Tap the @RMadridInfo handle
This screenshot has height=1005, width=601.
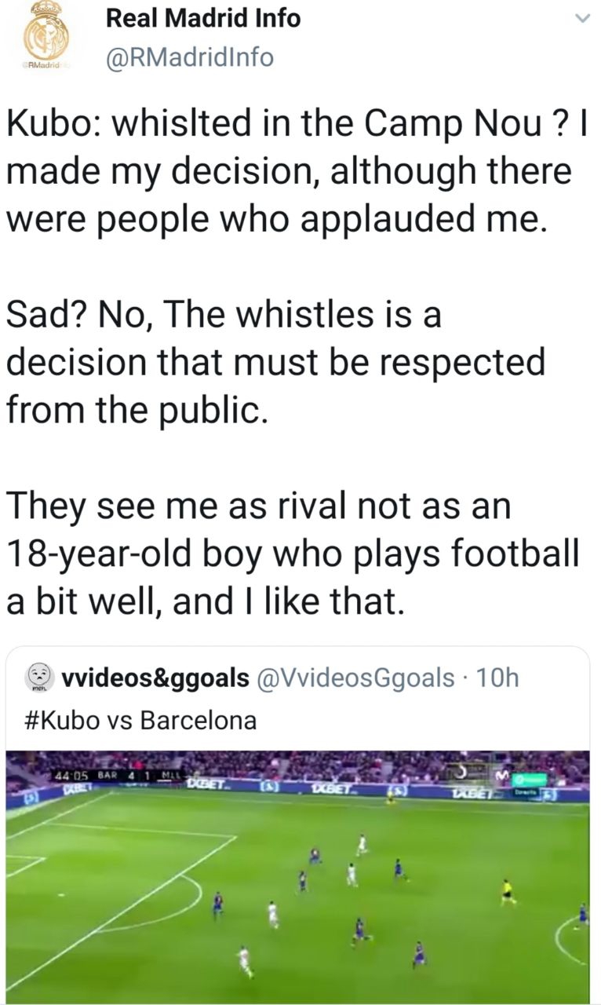[x=189, y=57]
